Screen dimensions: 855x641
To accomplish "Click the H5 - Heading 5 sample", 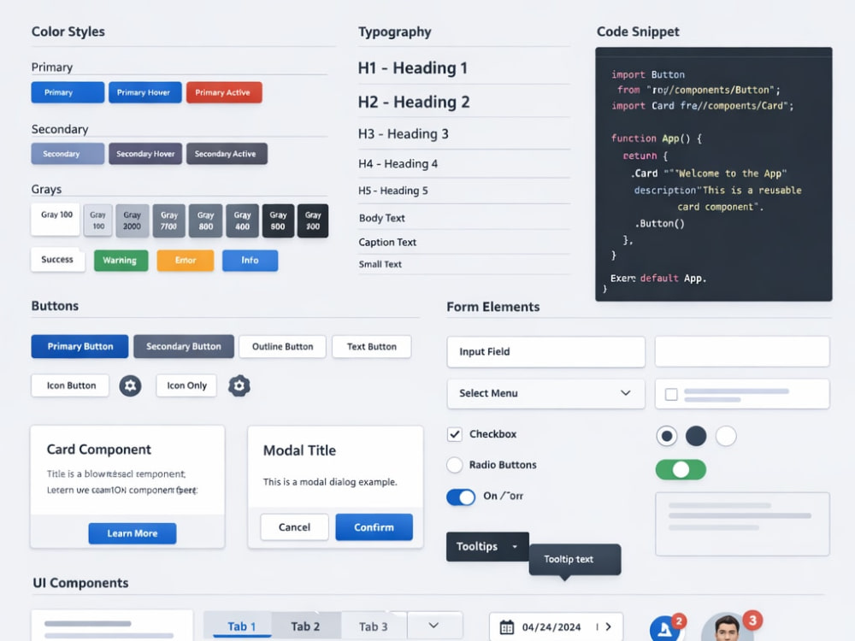I will pyautogui.click(x=393, y=191).
